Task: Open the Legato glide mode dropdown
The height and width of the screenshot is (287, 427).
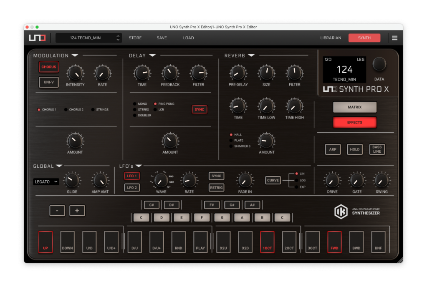Action: click(46, 182)
